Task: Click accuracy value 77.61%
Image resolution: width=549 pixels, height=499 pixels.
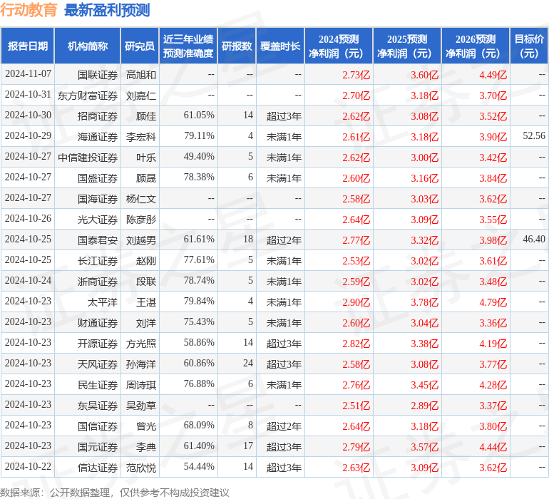Action: click(199, 259)
